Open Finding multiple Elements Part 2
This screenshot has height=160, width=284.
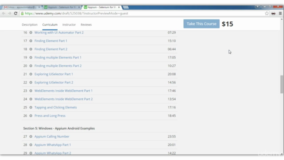58,66
